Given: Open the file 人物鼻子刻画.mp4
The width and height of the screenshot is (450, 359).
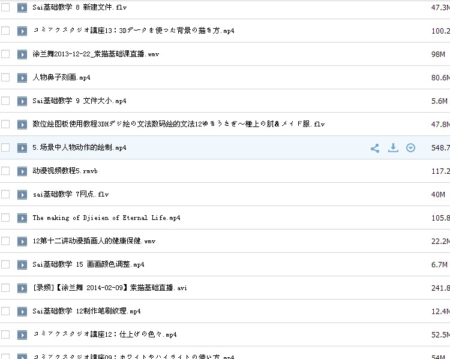Looking at the screenshot, I should coord(61,78).
